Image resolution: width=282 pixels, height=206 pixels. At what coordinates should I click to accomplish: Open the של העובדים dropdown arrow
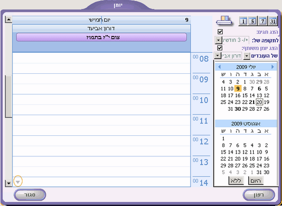247,56
